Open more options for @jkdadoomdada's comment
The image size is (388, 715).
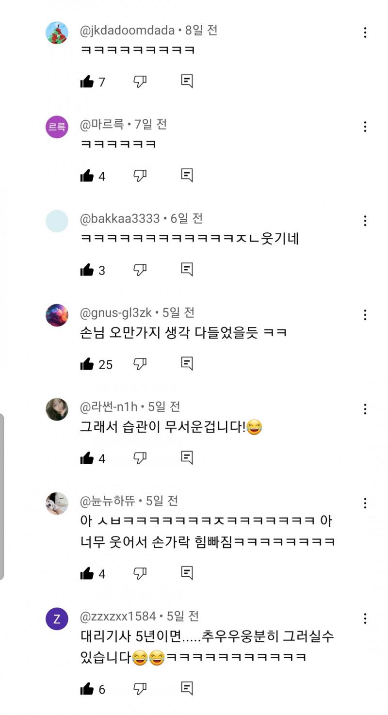pyautogui.click(x=365, y=32)
